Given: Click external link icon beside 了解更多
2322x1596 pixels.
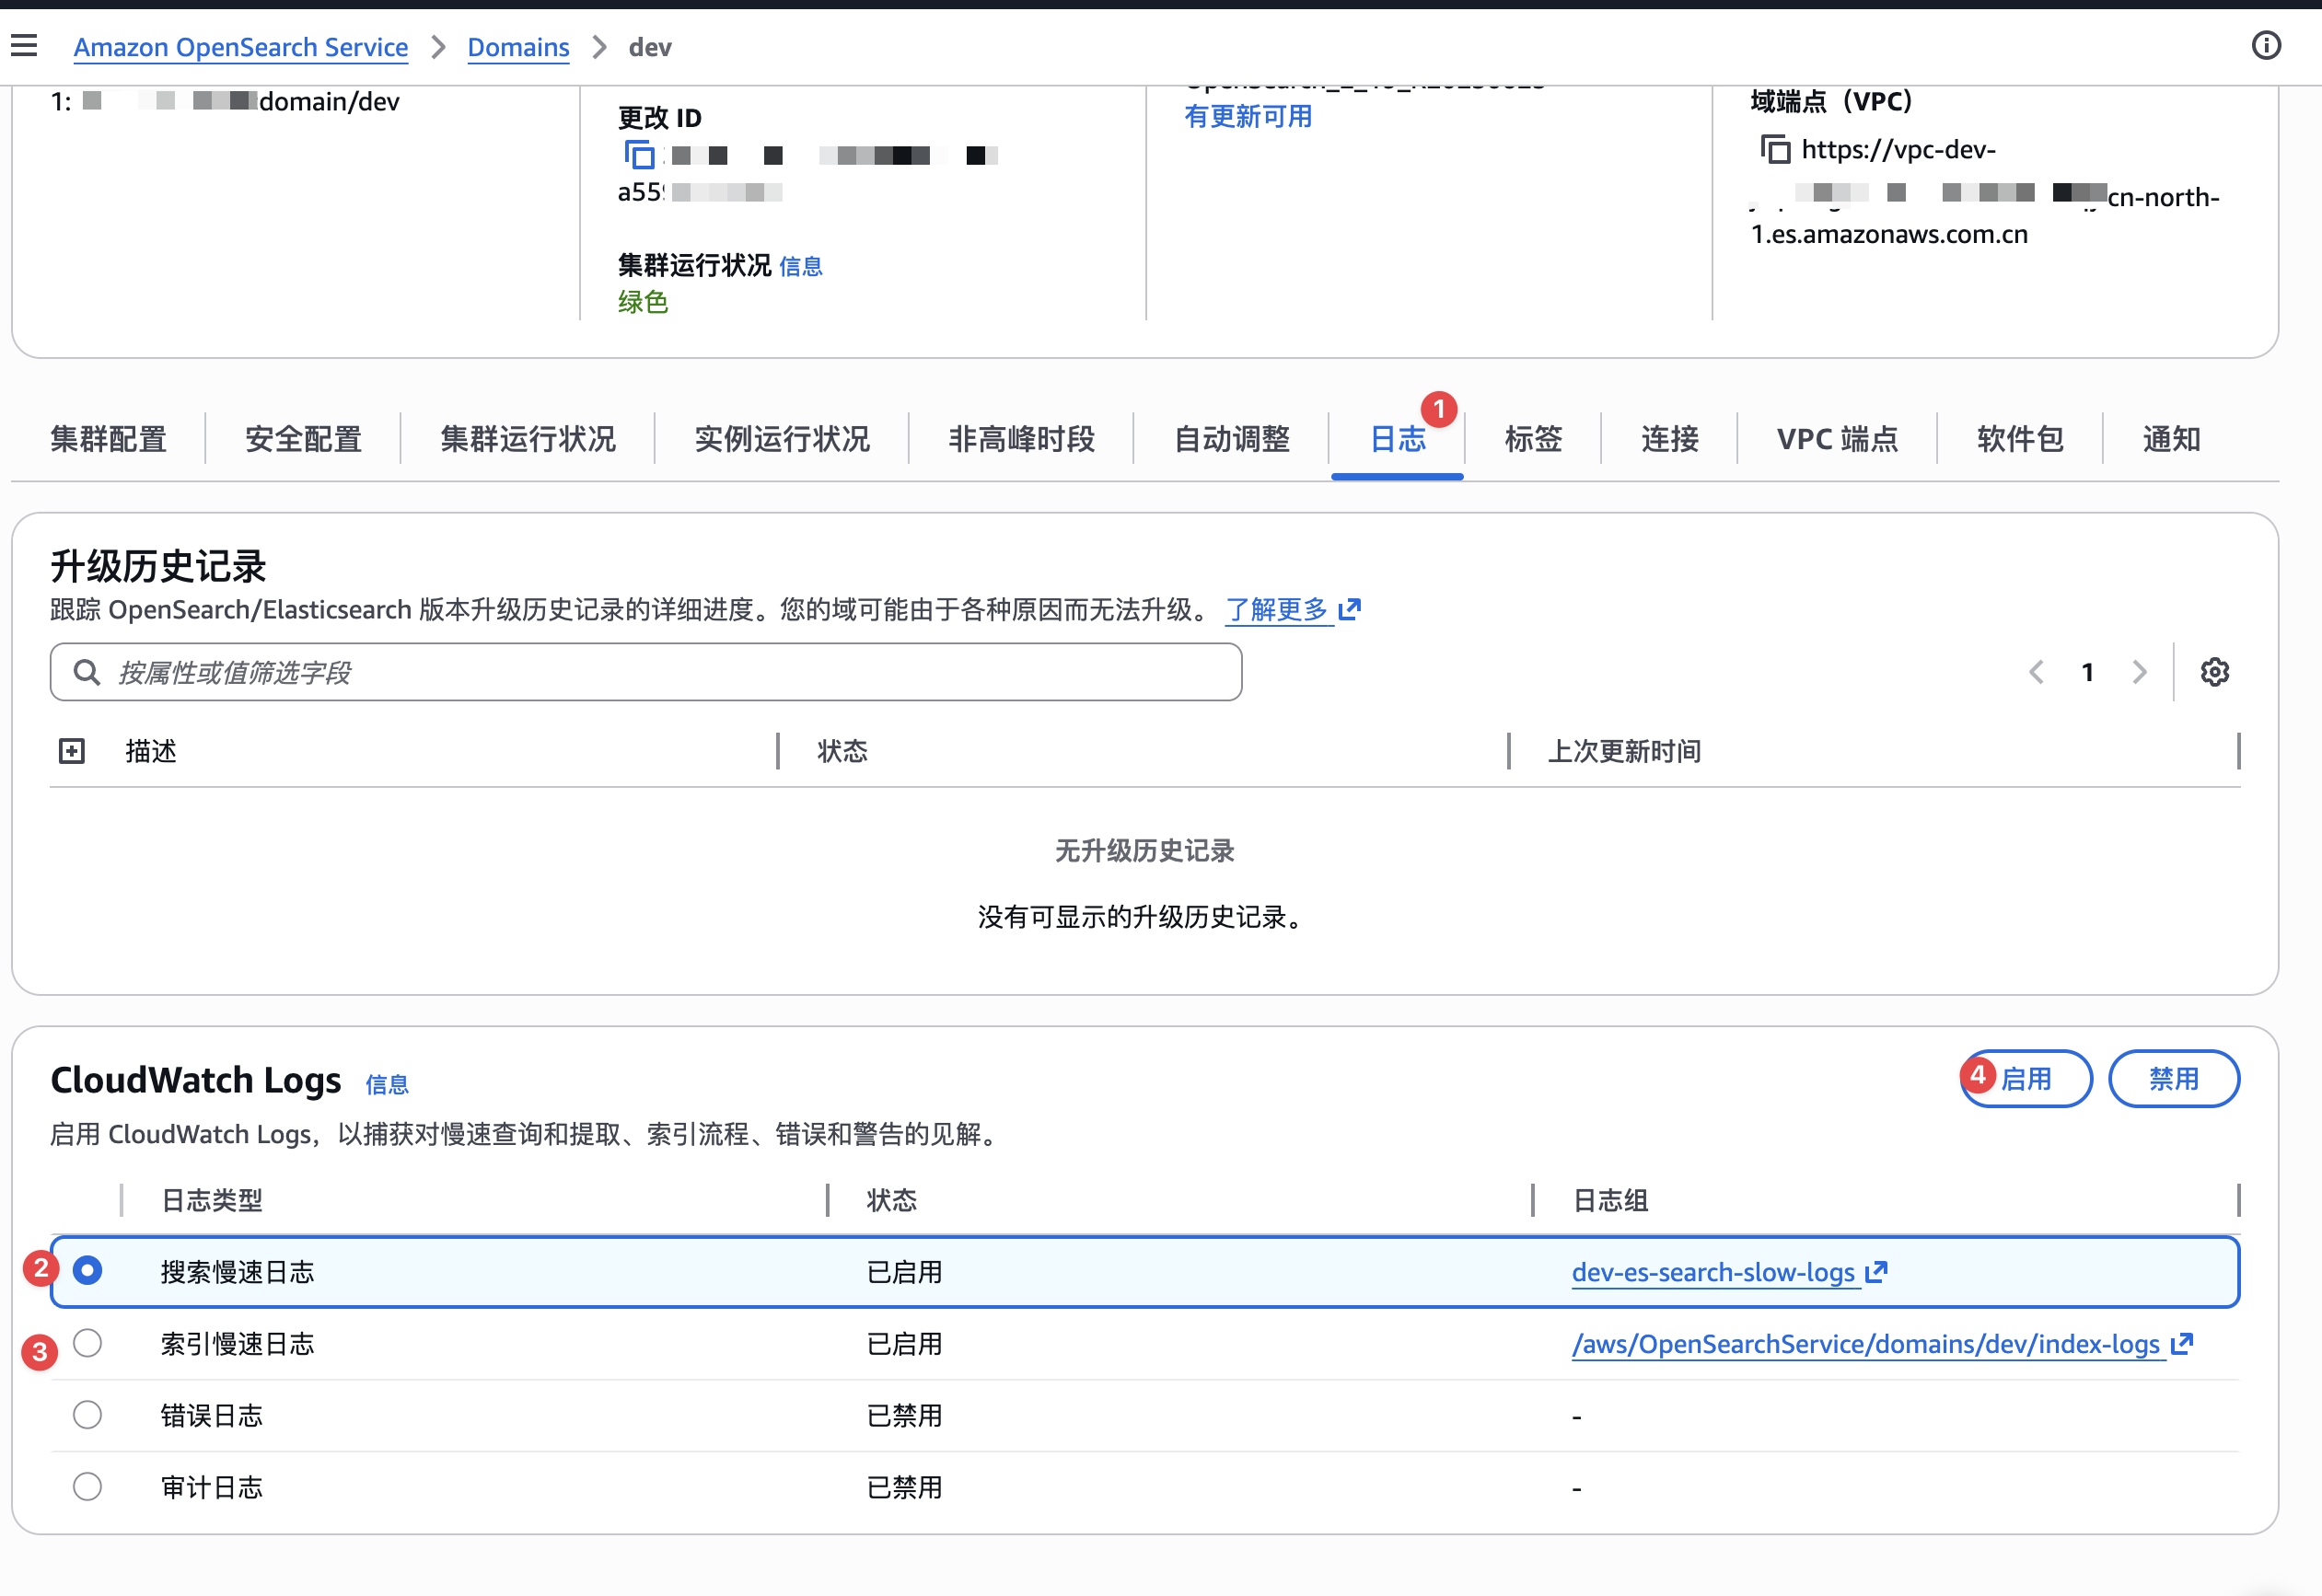Looking at the screenshot, I should [1350, 609].
